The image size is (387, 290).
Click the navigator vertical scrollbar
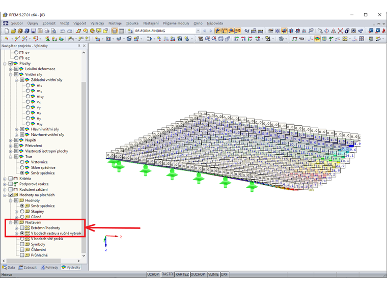pos(84,154)
